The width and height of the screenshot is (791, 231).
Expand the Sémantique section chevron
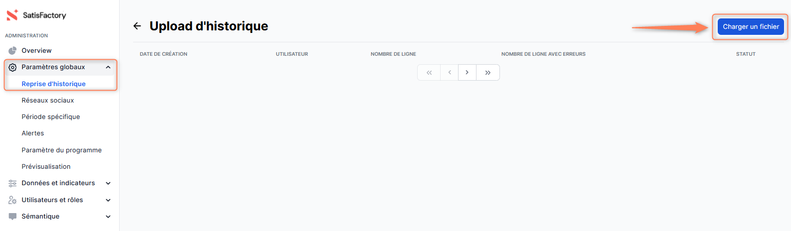coord(108,217)
